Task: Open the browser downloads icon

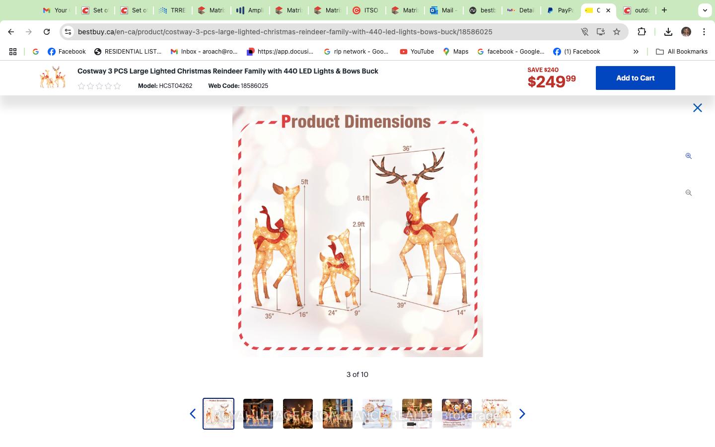Action: pos(668,32)
